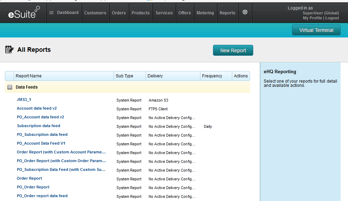The height and width of the screenshot is (201, 348).
Task: Collapse the Data Feeds group
Action: tap(10, 87)
